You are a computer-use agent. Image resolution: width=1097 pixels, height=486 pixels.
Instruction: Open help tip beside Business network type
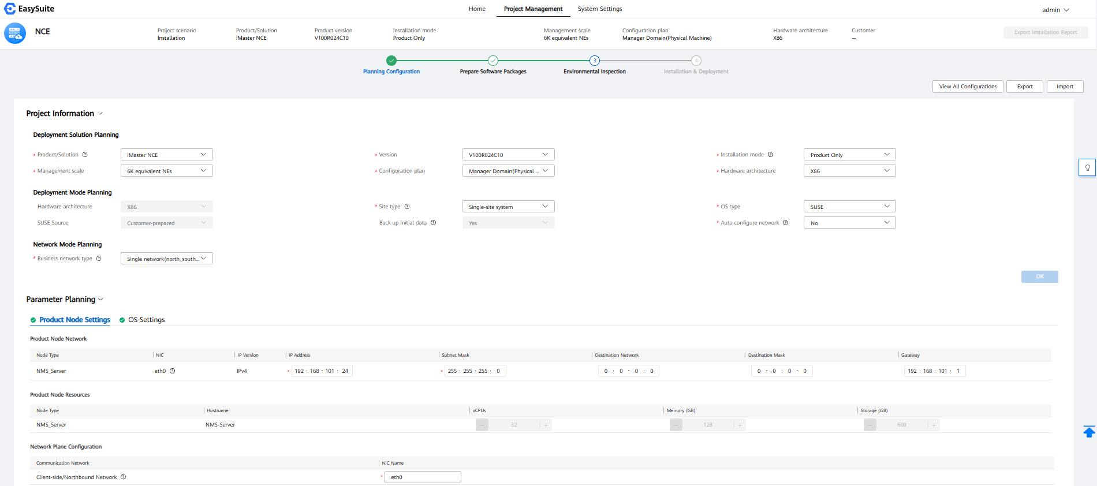(x=99, y=259)
